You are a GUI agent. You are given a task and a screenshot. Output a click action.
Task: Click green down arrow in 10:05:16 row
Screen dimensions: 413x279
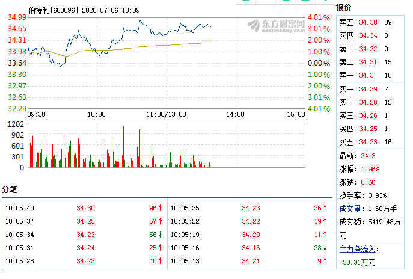coord(325,247)
